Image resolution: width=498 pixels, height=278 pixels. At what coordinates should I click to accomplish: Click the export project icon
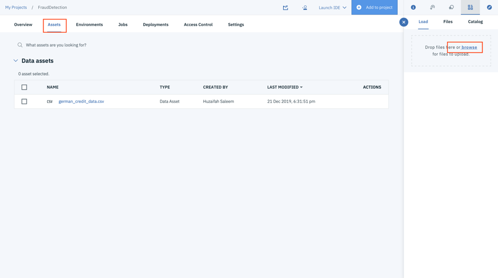tap(285, 7)
